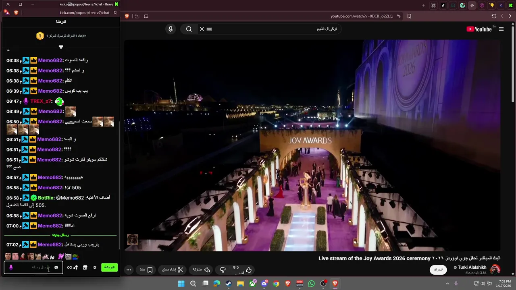Click the chat message input field
516x290 pixels.
tap(33, 267)
